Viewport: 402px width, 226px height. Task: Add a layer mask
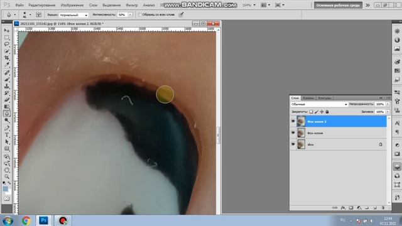(x=351, y=208)
